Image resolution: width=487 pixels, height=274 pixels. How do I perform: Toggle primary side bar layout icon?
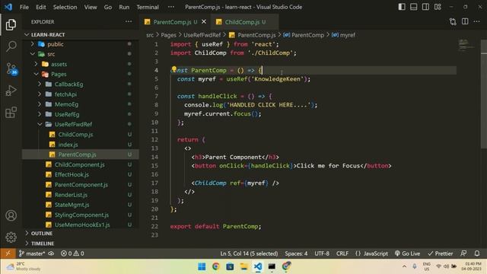[402, 7]
